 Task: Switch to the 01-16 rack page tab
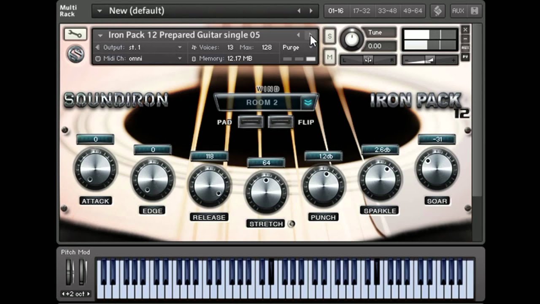coord(336,11)
